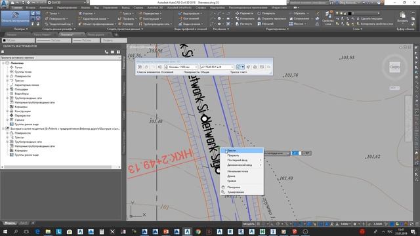Choose Прервать in the context menu
Image resolution: width=420 pixels, height=236 pixels.
click(242, 155)
